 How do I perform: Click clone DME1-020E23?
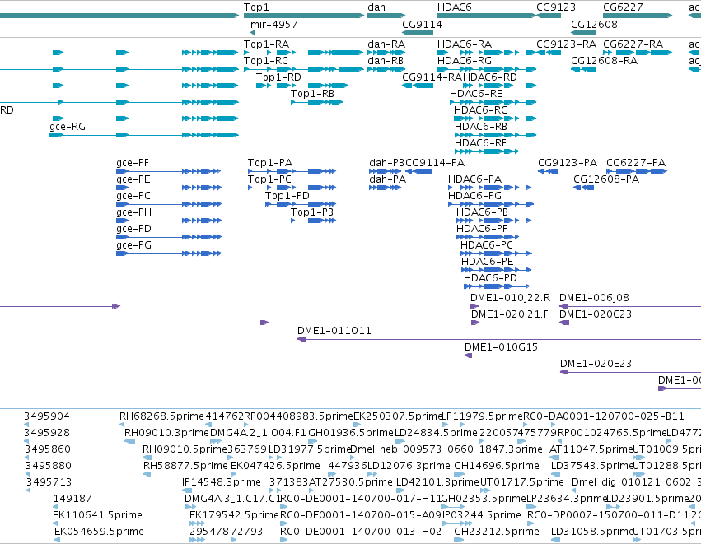(630, 372)
